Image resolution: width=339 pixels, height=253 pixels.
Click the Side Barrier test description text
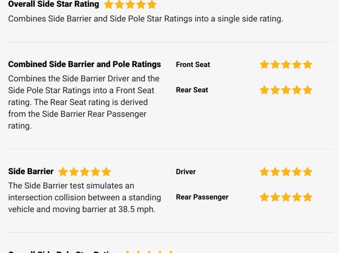(84, 197)
